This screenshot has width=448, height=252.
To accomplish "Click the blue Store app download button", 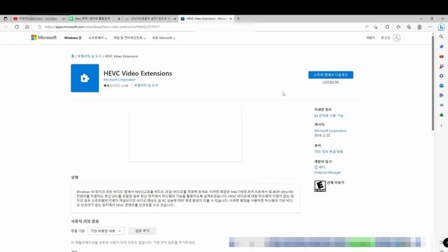I will point(330,75).
